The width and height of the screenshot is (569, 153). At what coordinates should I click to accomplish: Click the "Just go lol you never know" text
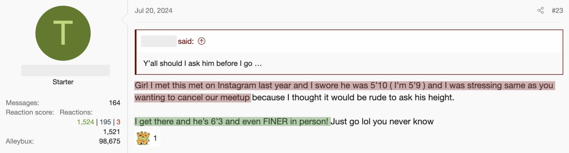click(382, 121)
